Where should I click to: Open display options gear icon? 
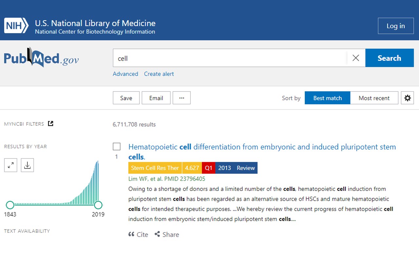tap(407, 98)
